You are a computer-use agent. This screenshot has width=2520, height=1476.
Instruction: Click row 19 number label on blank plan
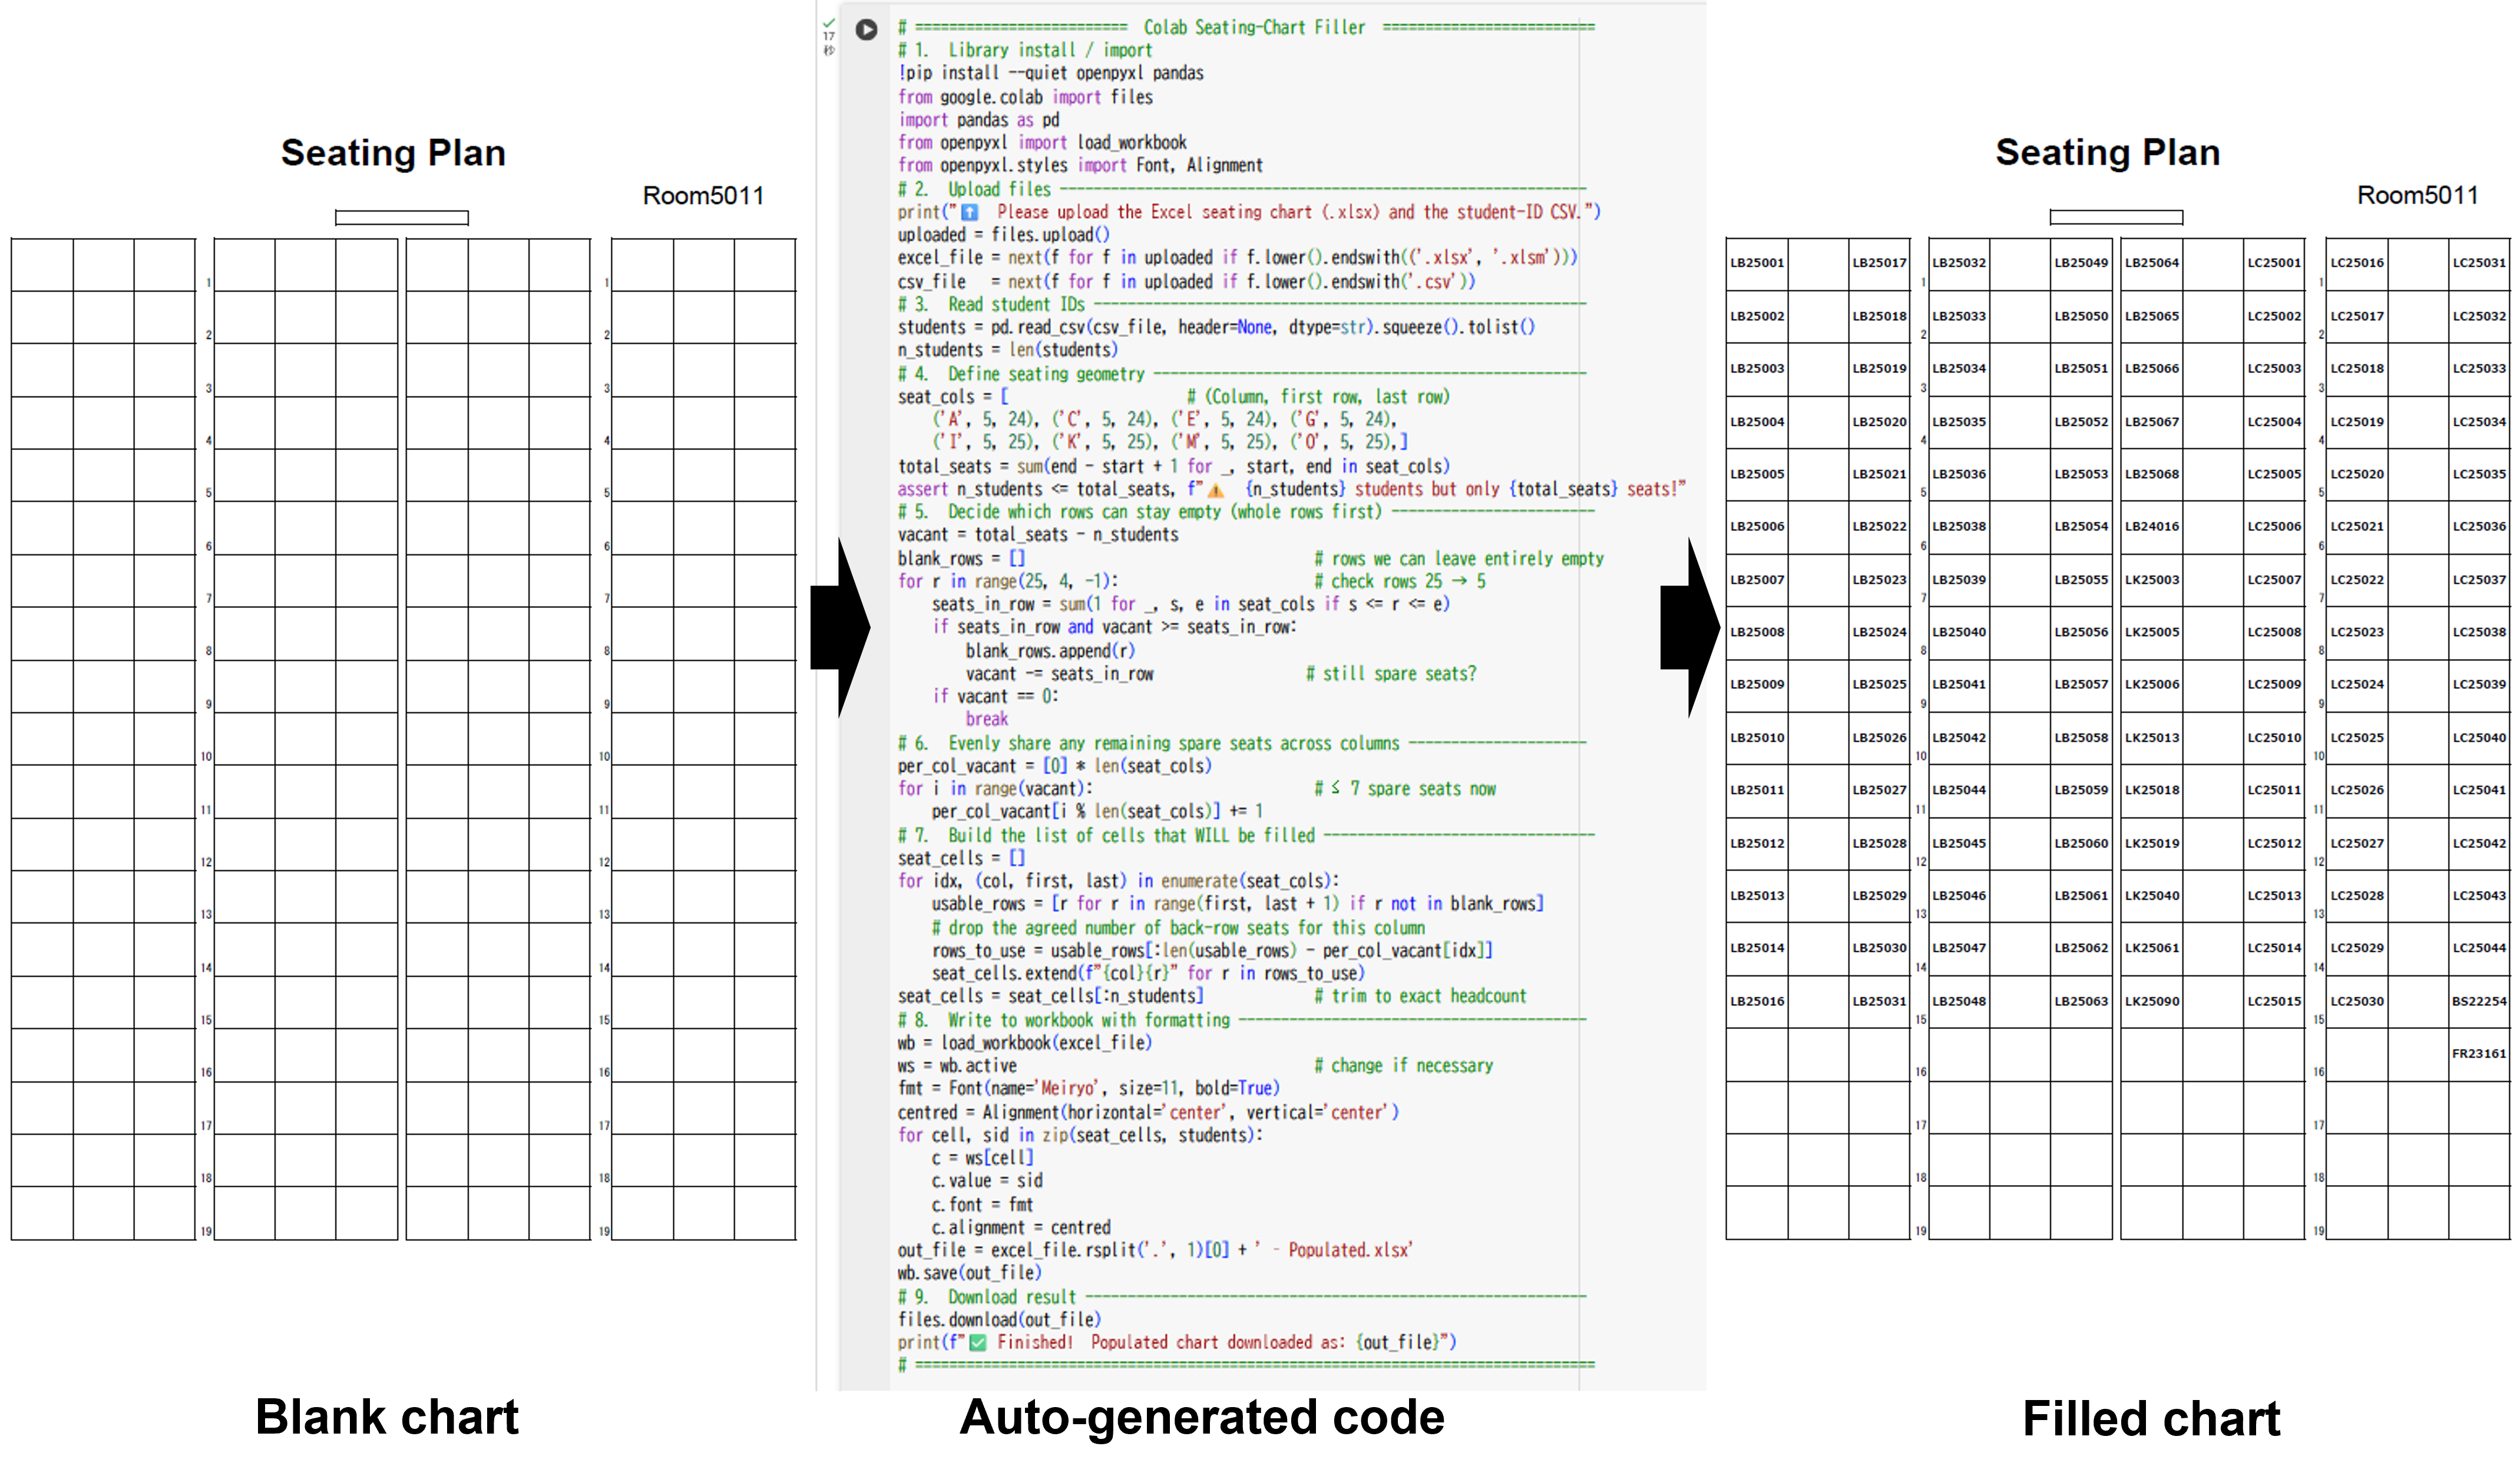pos(206,1231)
